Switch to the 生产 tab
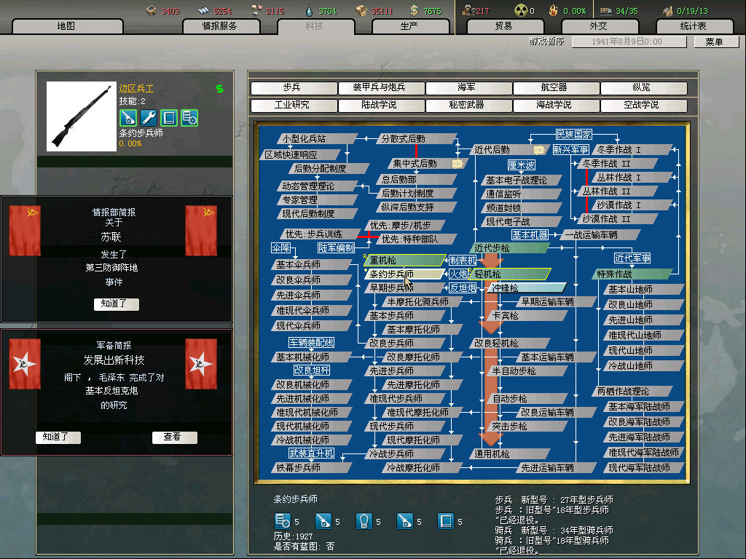The width and height of the screenshot is (746, 559). [x=410, y=26]
